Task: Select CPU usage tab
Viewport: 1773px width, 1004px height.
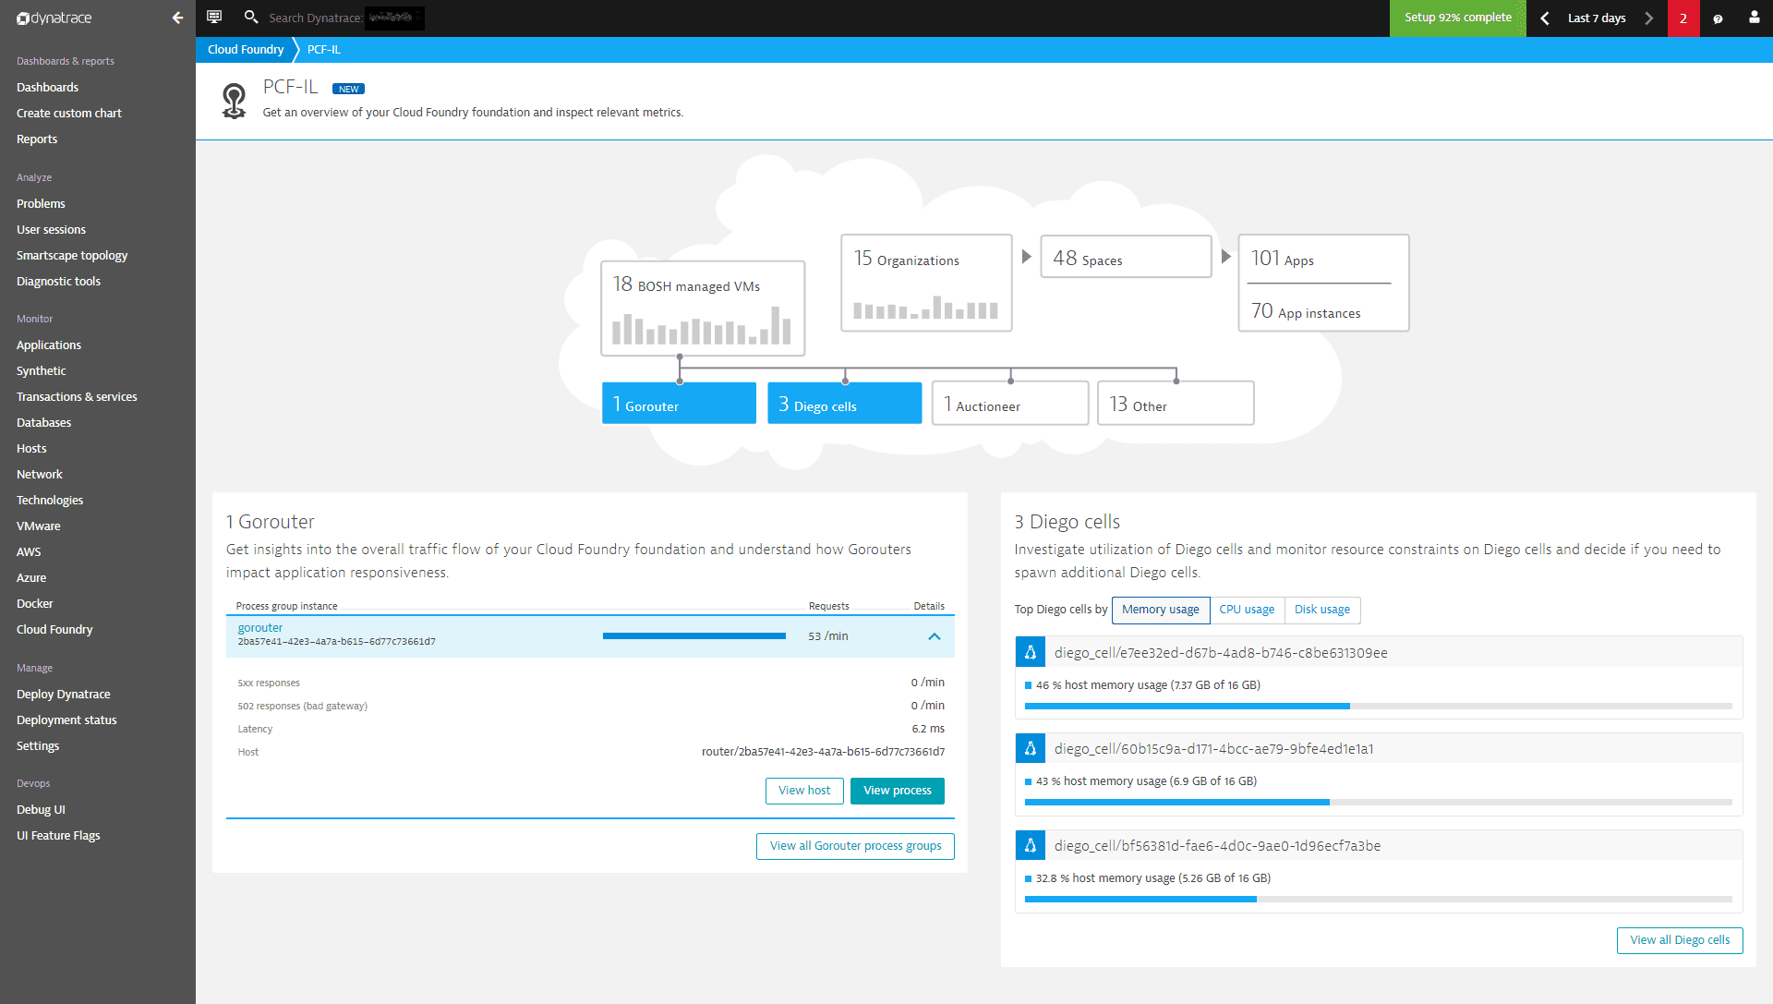Action: point(1247,610)
